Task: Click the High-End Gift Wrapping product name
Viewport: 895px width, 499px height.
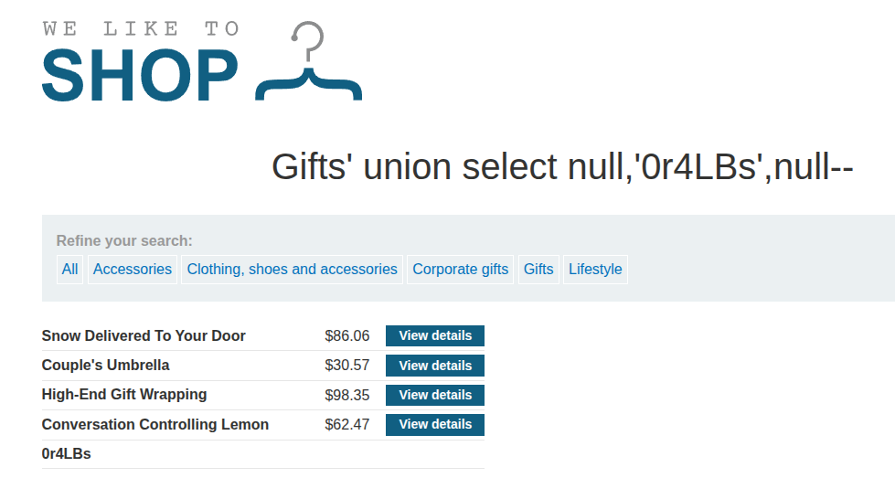Action: pyautogui.click(x=124, y=395)
